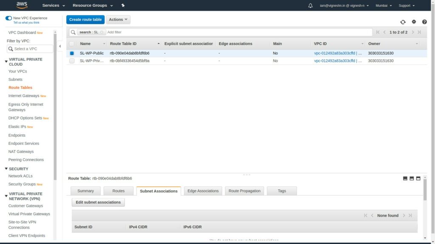This screenshot has width=435, height=244.
Task: Open VPC Dashboard in sidebar
Action: 22,33
